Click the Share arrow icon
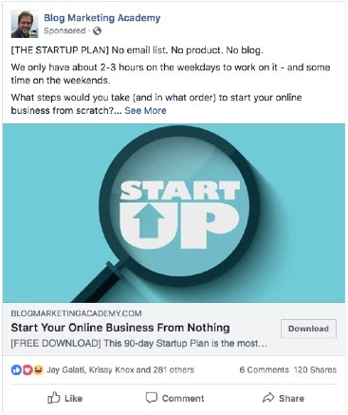This screenshot has width=348, height=415. [268, 398]
